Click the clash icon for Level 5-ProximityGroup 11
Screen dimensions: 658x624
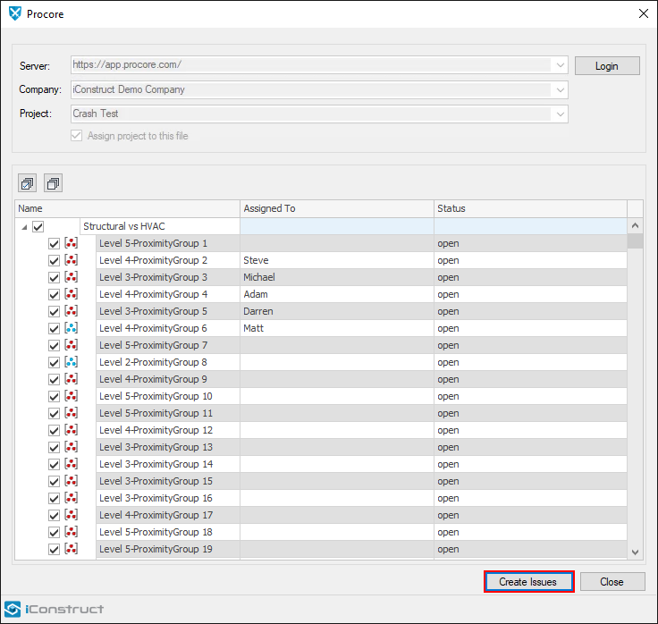pos(72,413)
